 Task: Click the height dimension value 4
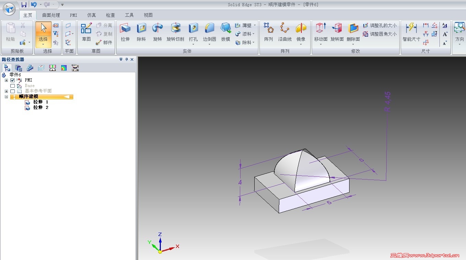[x=240, y=182]
